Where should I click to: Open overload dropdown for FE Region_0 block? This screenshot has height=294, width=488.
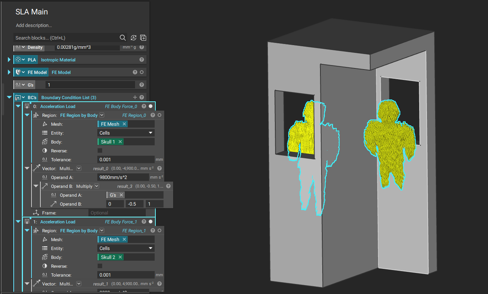pos(102,115)
